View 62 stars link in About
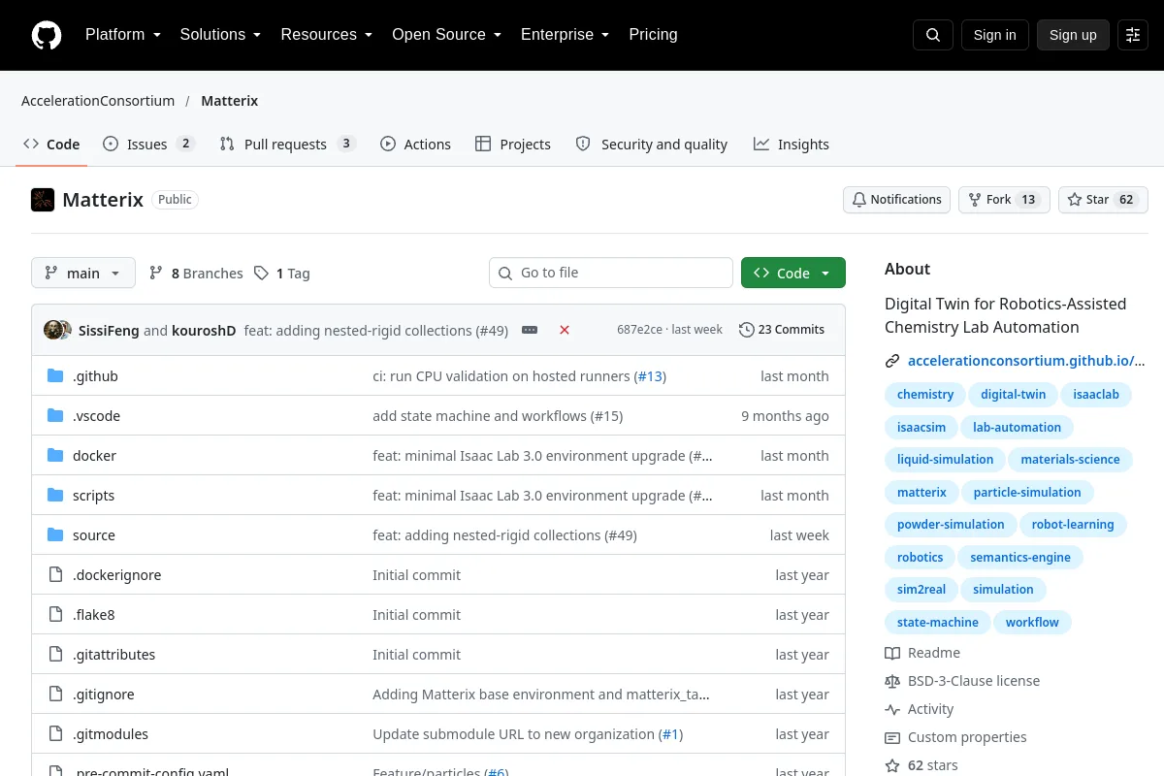 pos(921,765)
